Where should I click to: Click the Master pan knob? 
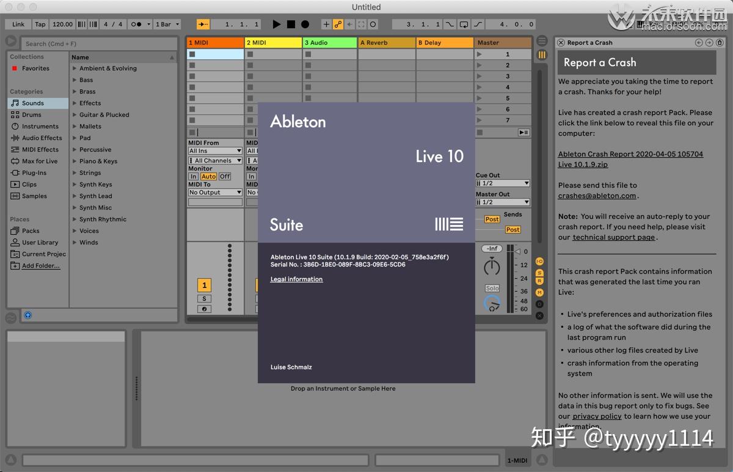tap(492, 267)
